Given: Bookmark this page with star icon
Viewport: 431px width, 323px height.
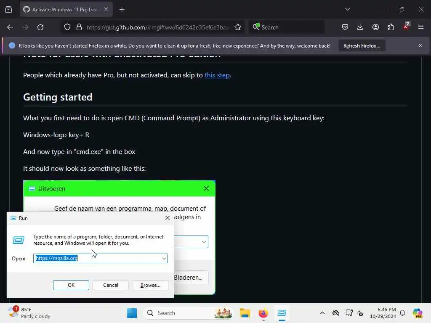Looking at the screenshot, I should [x=238, y=27].
